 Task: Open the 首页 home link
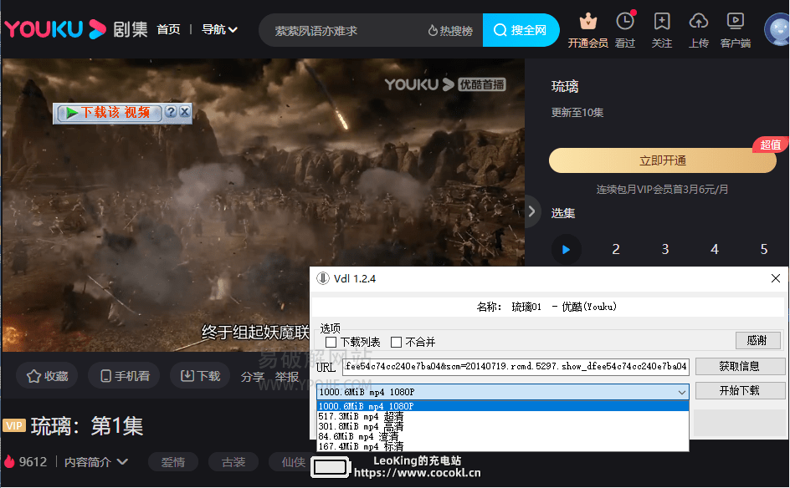pyautogui.click(x=168, y=30)
